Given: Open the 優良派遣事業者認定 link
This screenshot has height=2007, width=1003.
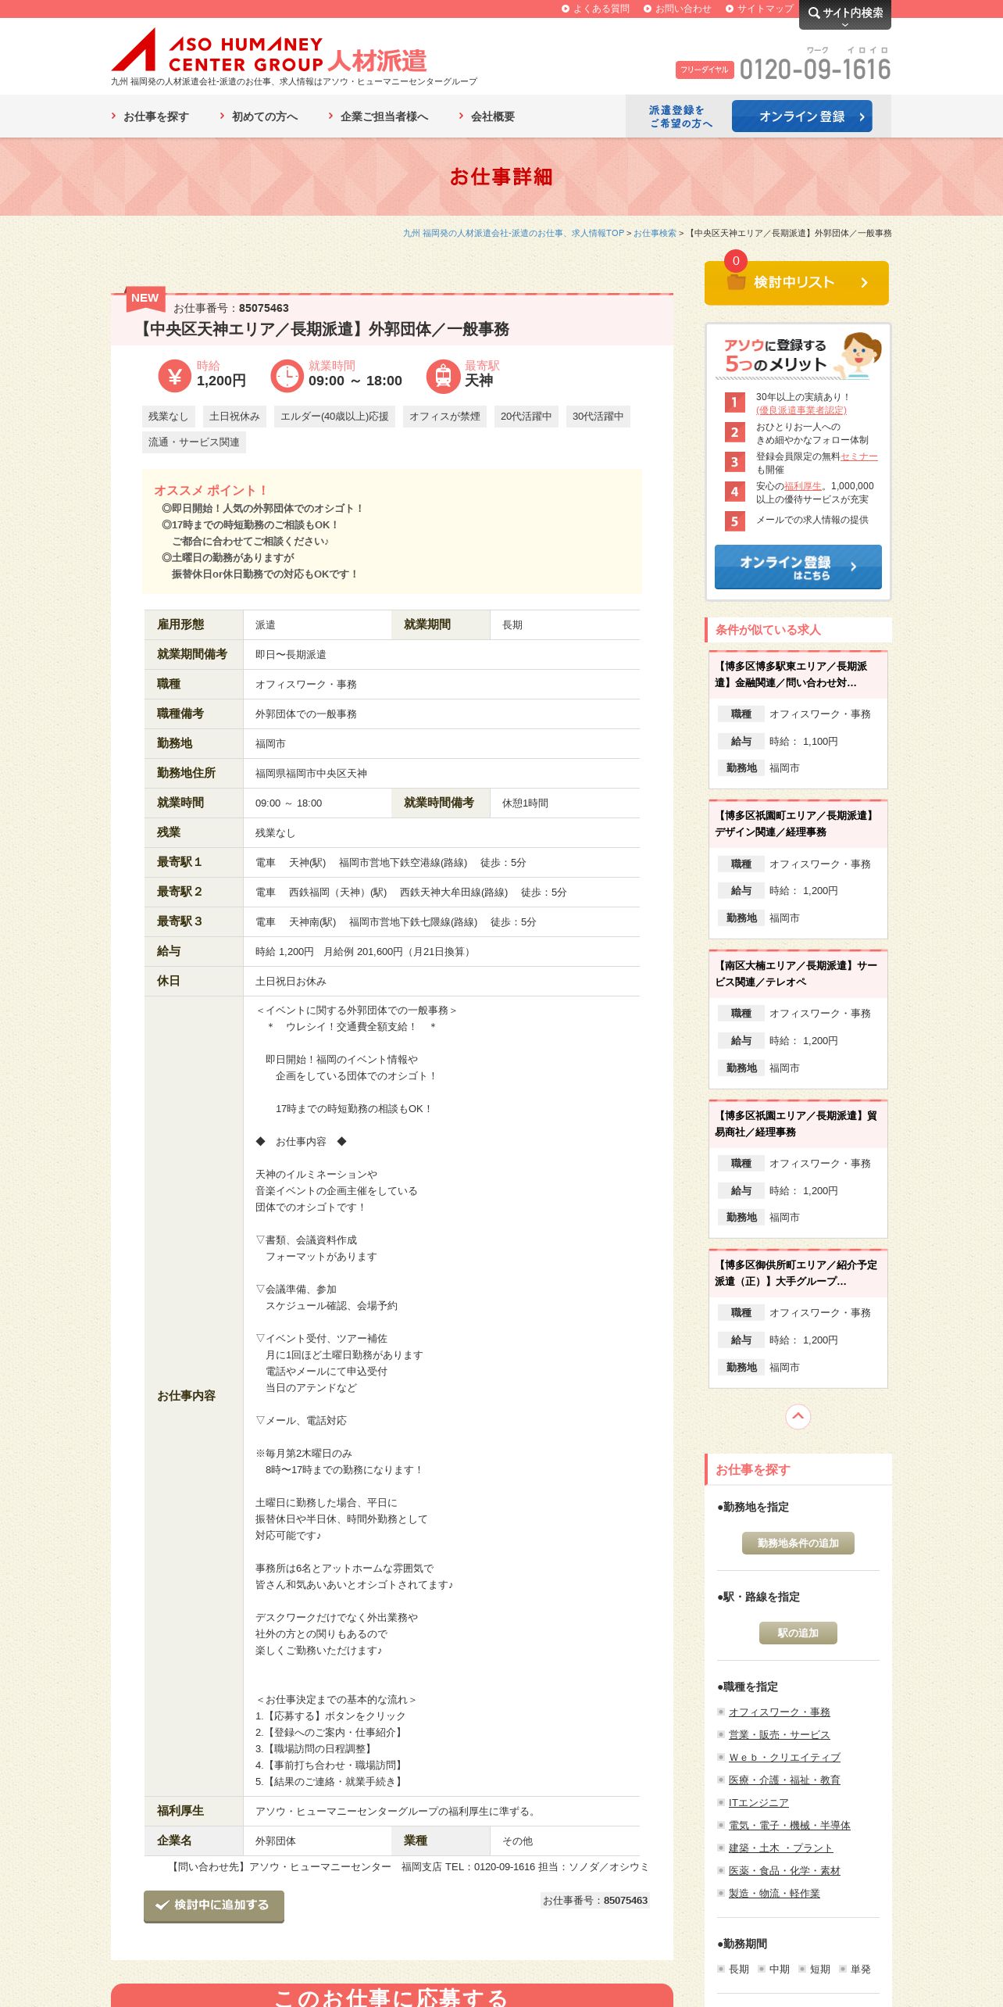Looking at the screenshot, I should [801, 410].
